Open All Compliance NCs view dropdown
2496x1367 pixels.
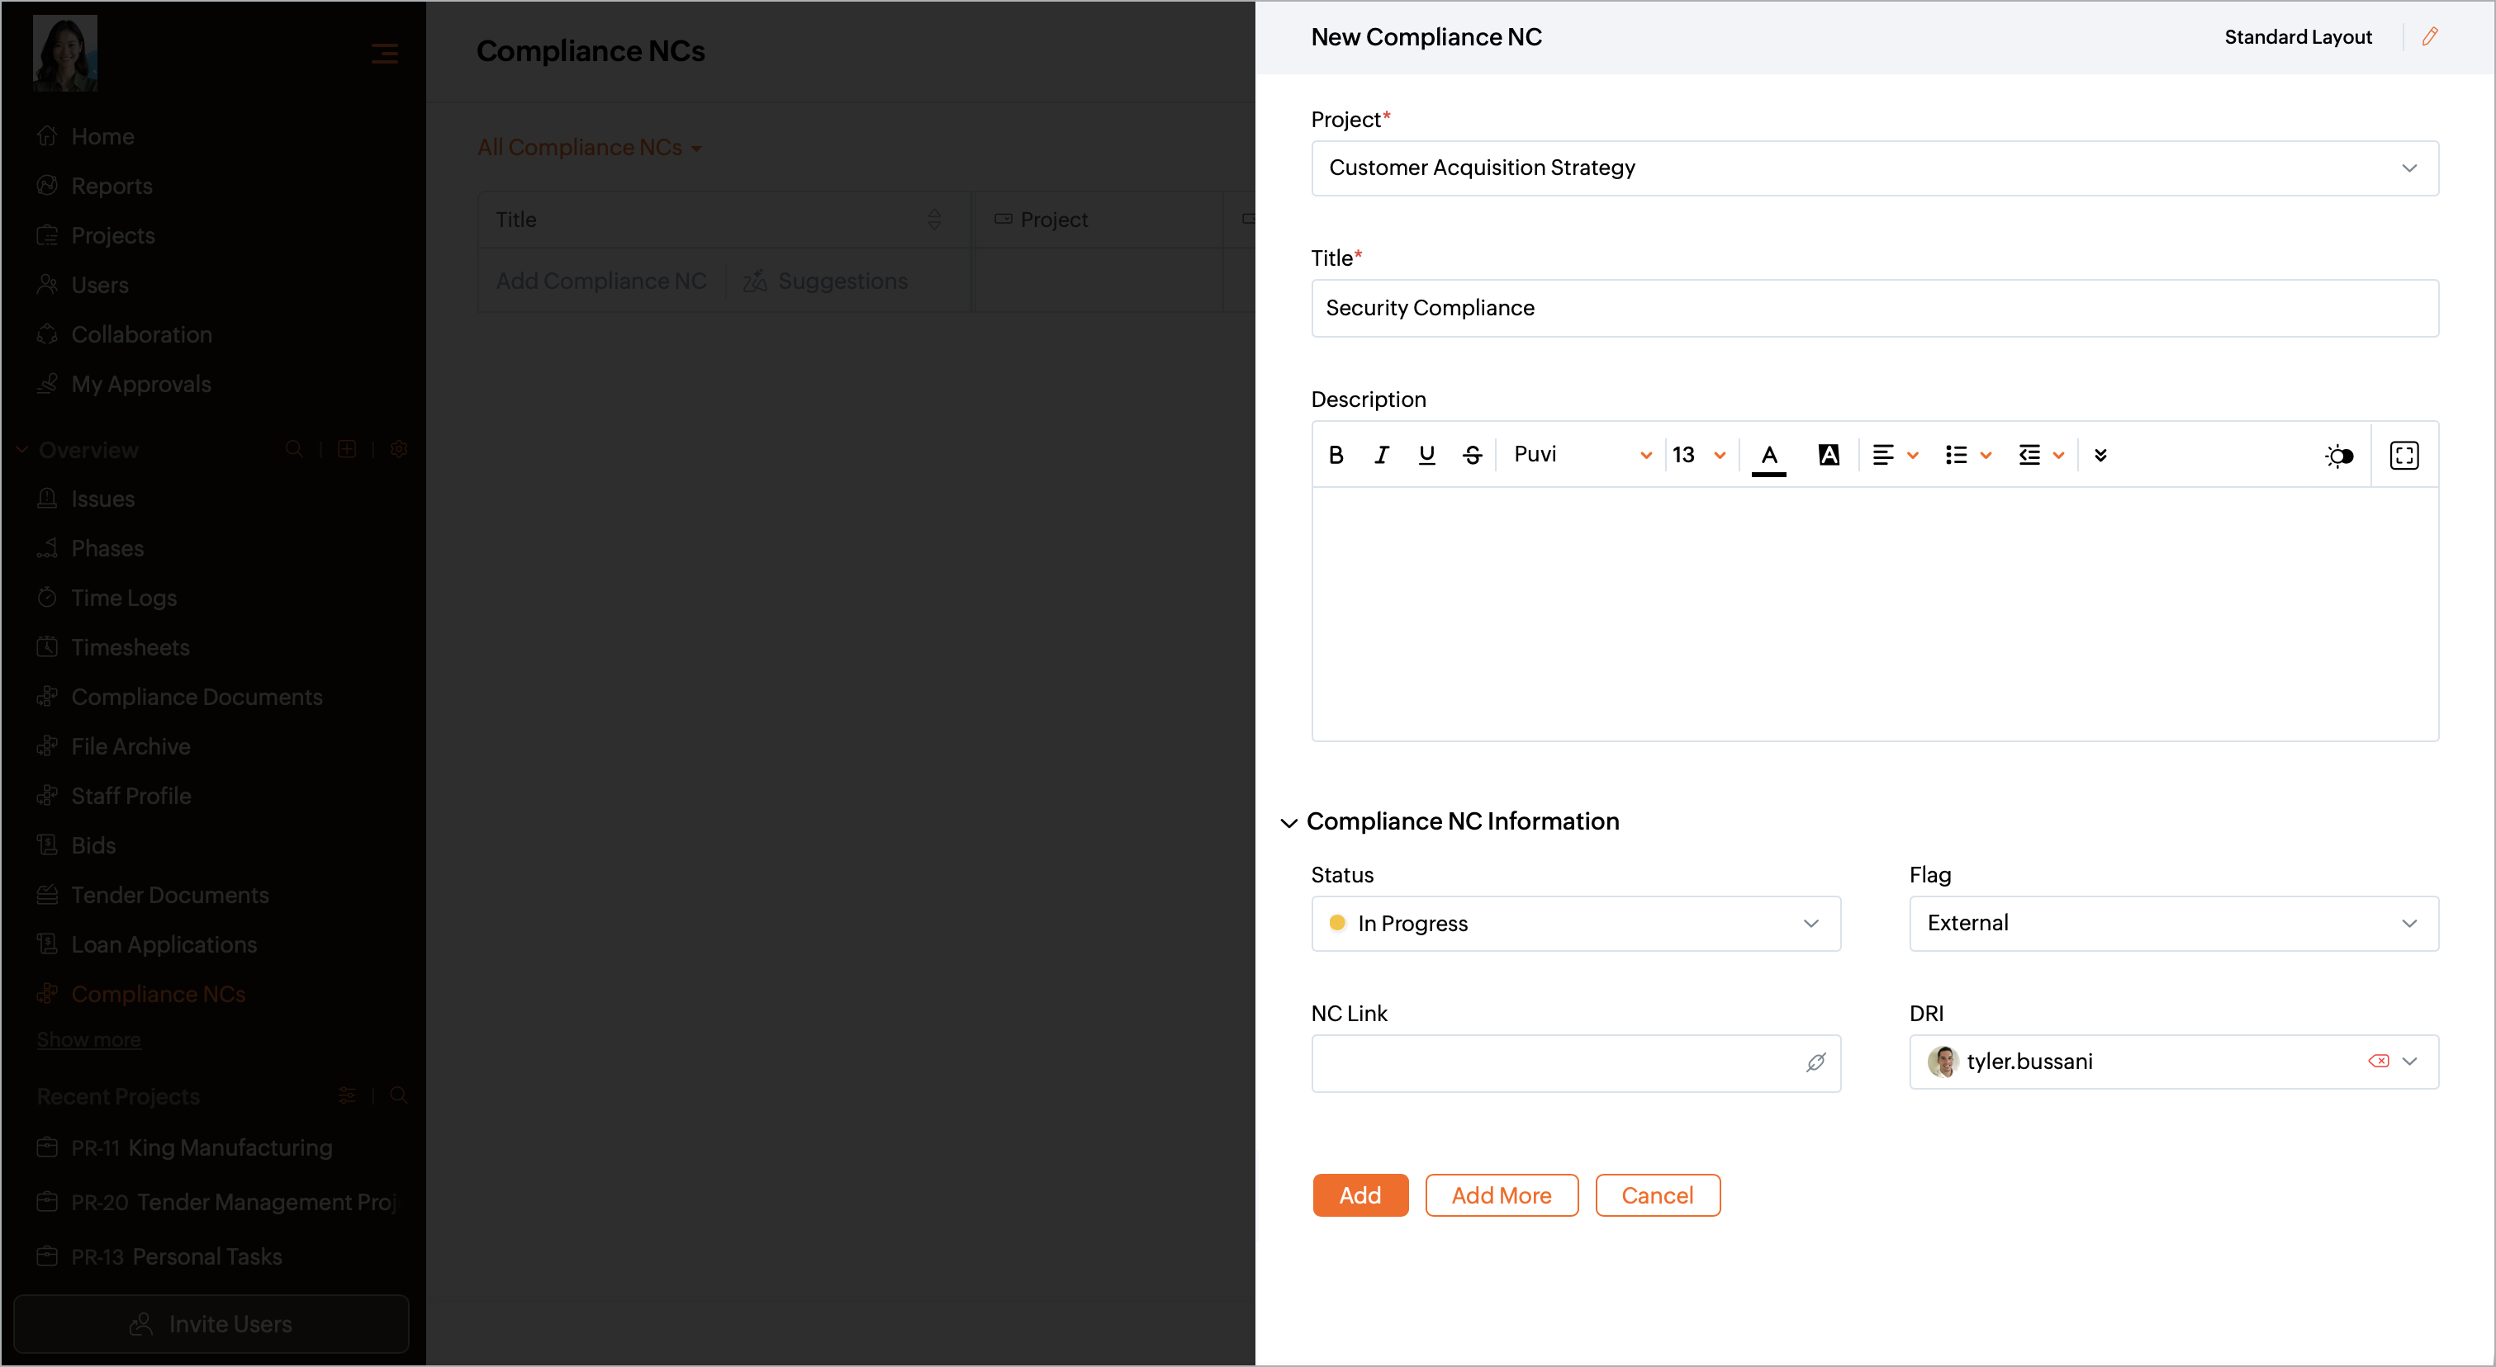pyautogui.click(x=589, y=147)
